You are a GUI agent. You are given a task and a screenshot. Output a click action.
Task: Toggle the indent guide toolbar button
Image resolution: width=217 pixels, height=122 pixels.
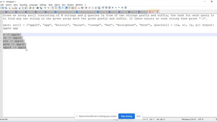pos(66,8)
